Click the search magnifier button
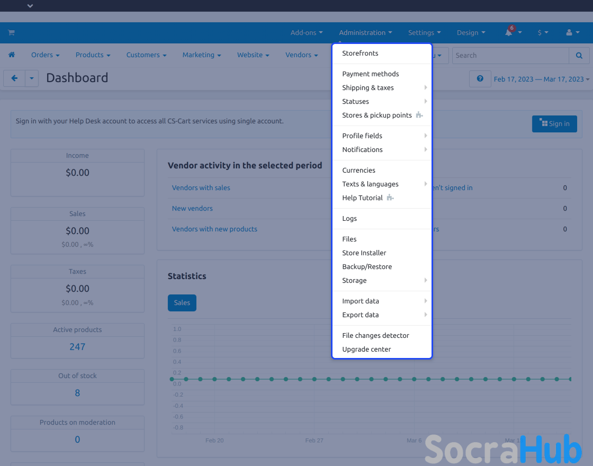The height and width of the screenshot is (466, 593). 579,56
